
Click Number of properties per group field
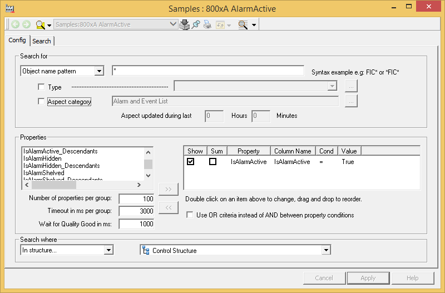pyautogui.click(x=136, y=198)
